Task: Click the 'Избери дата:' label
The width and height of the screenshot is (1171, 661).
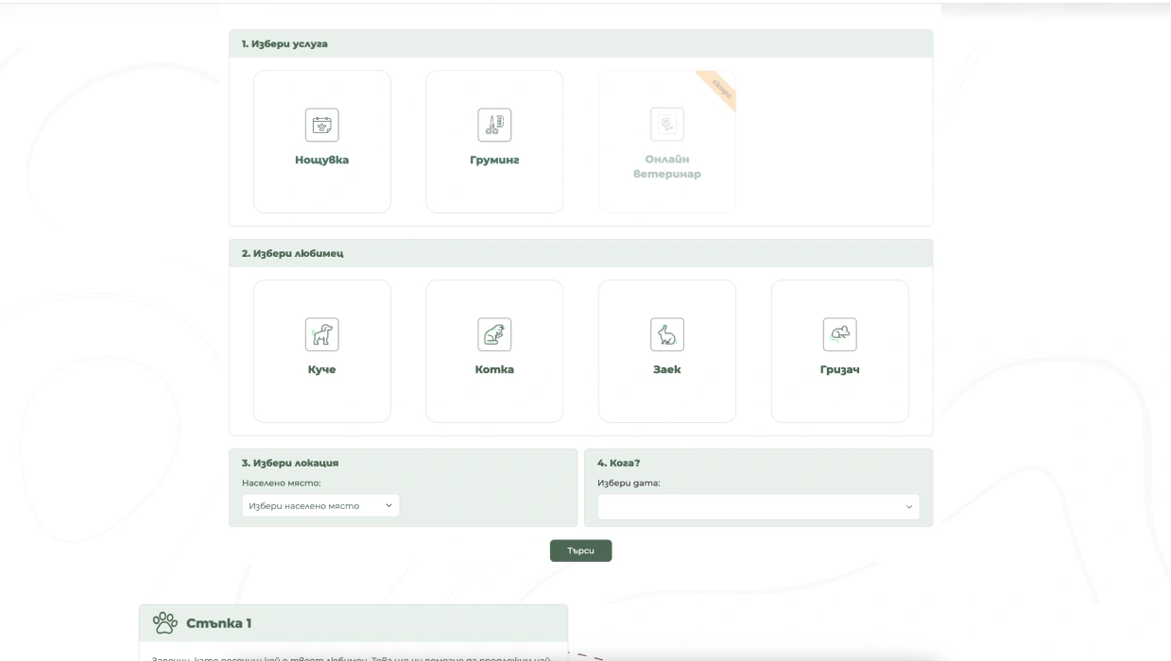Action: pos(629,483)
